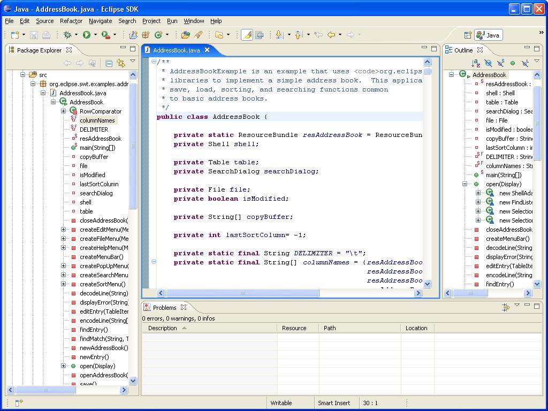
Task: Run the program with the green play icon
Action: pos(86,35)
